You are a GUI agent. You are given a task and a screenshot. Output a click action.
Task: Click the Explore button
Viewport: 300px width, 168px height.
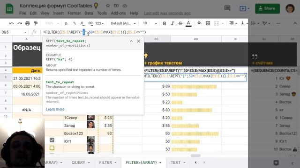click(276, 162)
